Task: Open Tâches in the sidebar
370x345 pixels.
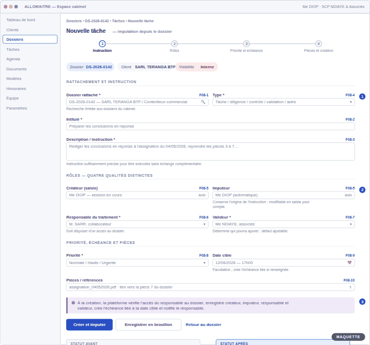Action: pyautogui.click(x=13, y=49)
